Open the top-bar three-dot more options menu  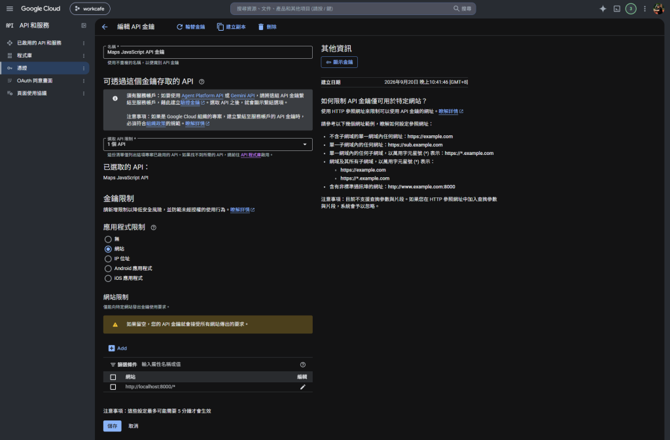[x=644, y=8]
